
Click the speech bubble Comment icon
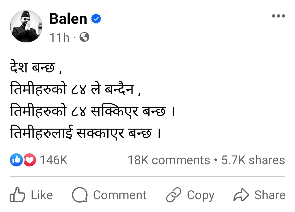pyautogui.click(x=80, y=195)
